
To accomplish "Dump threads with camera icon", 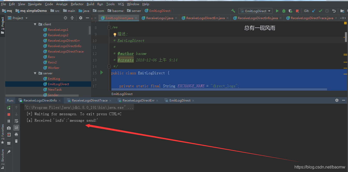I will point(9,128).
